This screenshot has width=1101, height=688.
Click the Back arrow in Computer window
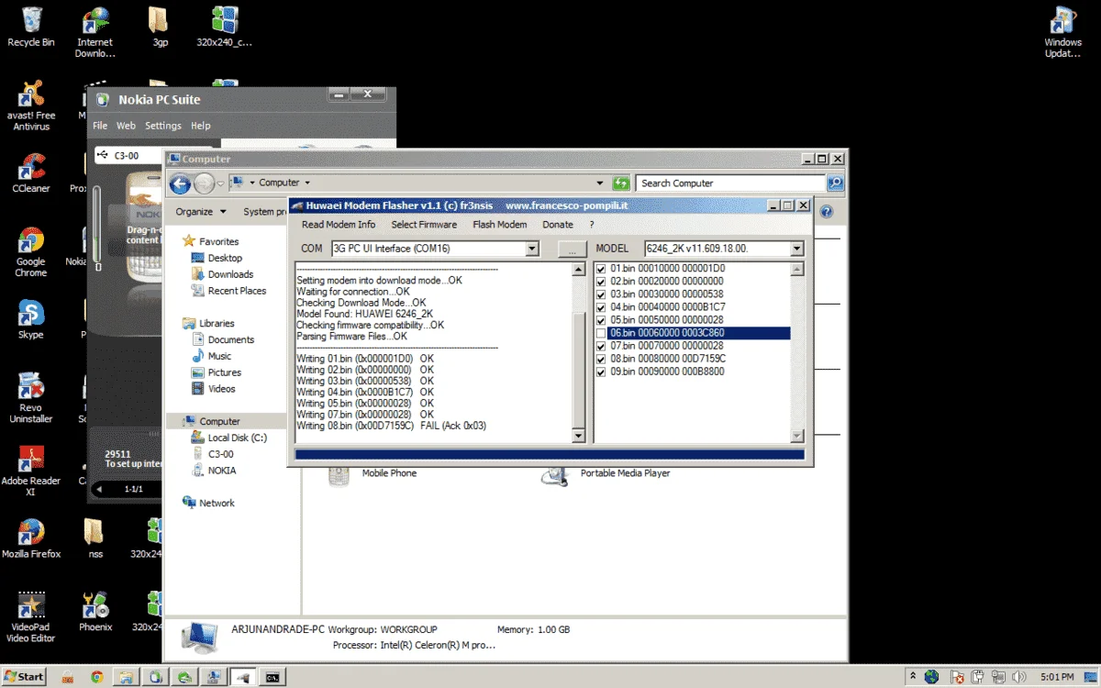(180, 184)
